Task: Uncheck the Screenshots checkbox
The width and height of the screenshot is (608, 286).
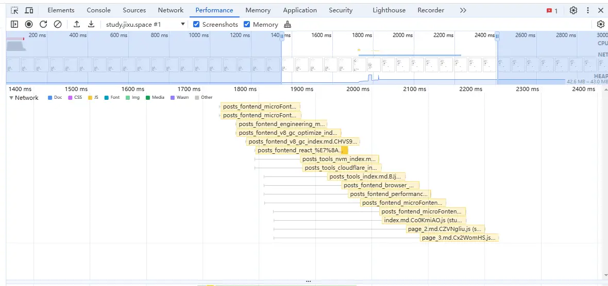Action: click(x=196, y=24)
